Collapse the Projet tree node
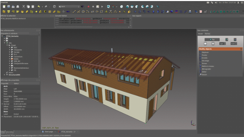This screenshot has width=244, height=137. click(7, 45)
